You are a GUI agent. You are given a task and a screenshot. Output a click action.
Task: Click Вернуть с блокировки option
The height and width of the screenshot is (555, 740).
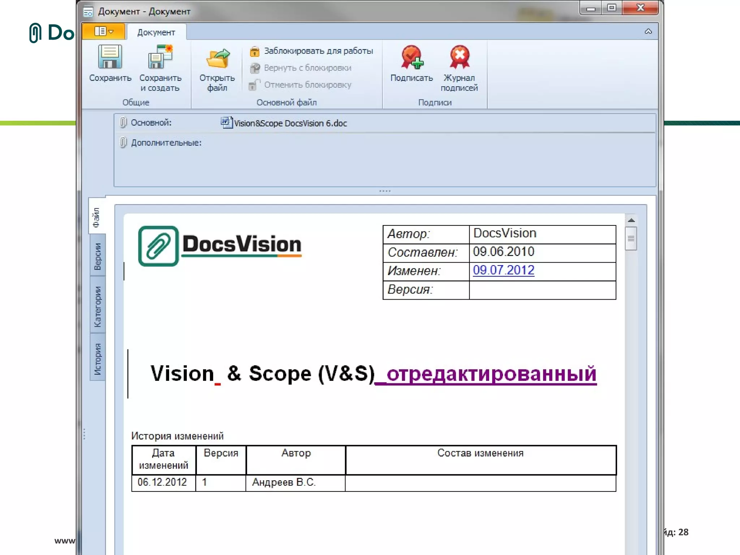click(x=301, y=68)
